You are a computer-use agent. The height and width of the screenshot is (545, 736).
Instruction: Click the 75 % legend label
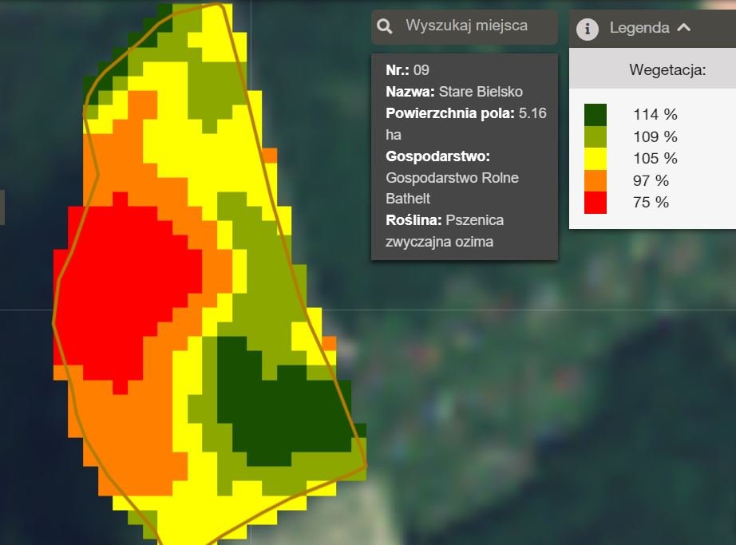click(651, 203)
